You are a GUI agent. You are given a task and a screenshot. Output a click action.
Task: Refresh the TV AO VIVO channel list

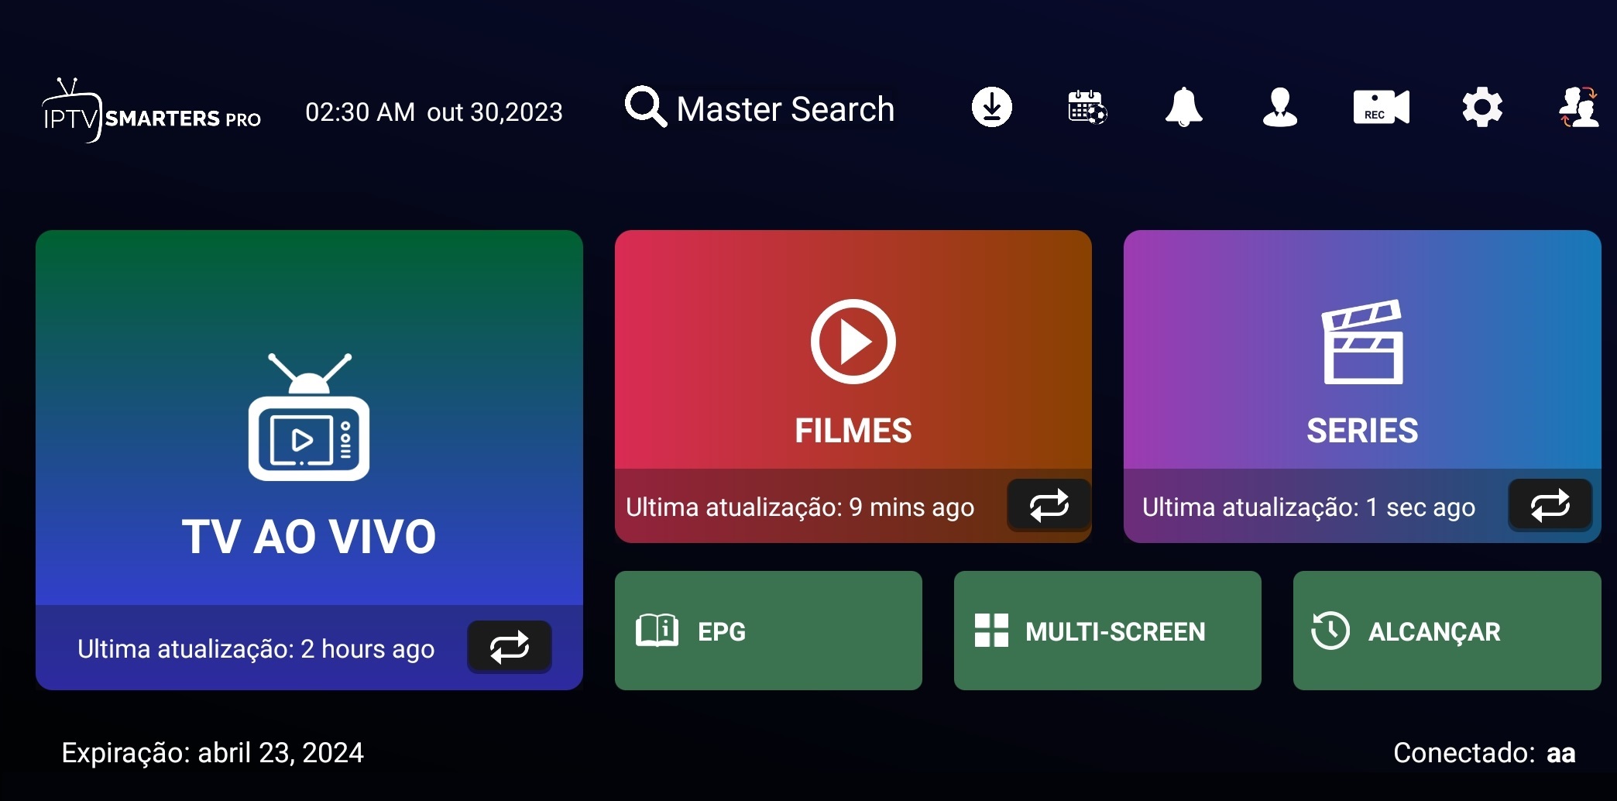(x=509, y=647)
